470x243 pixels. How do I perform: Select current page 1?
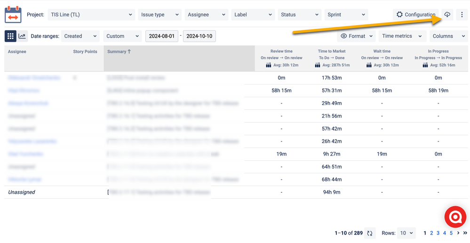pyautogui.click(x=425, y=233)
